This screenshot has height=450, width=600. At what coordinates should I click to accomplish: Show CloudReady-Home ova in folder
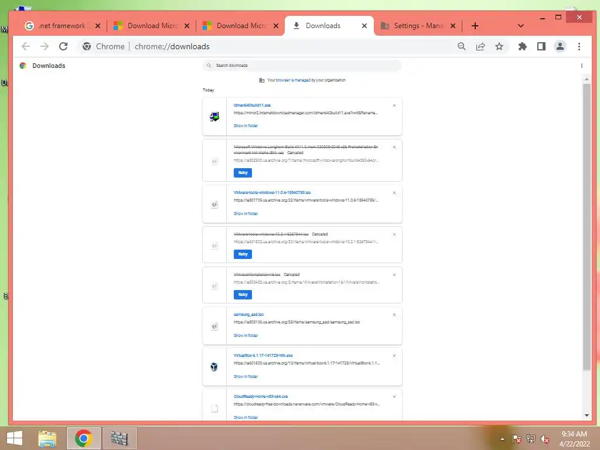click(246, 417)
